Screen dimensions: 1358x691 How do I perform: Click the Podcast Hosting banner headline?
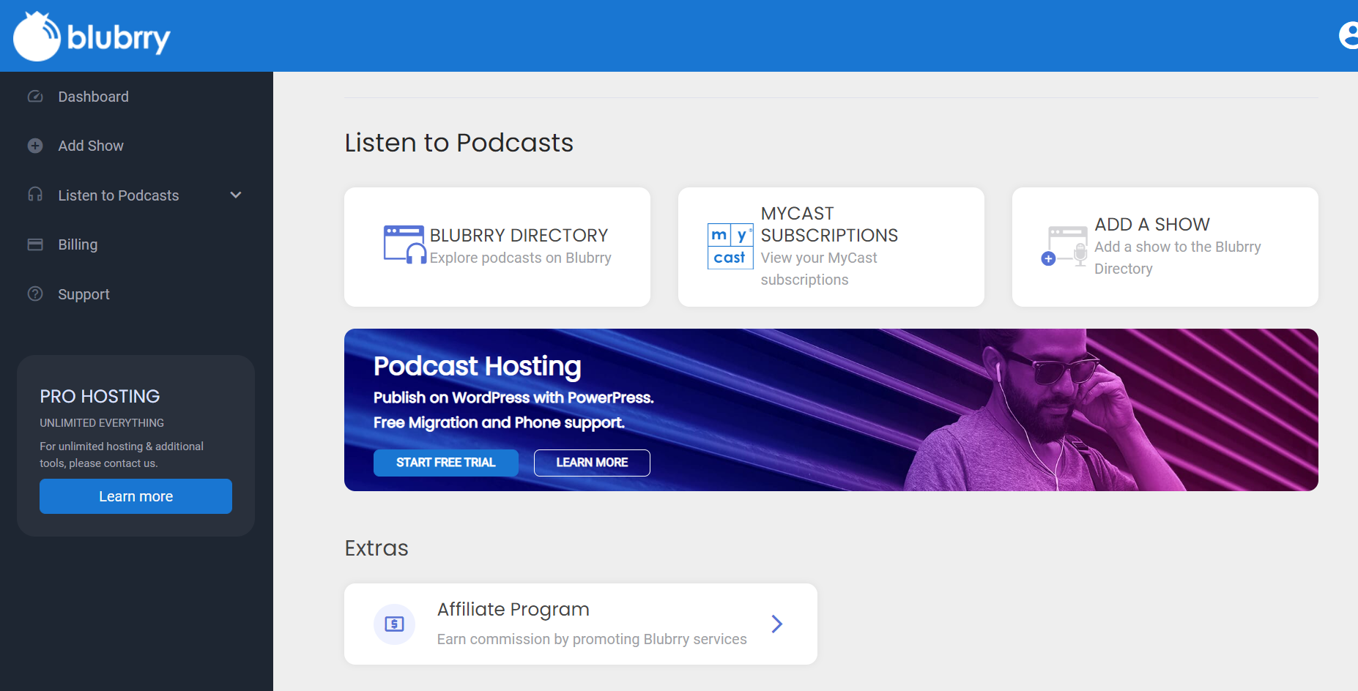tap(478, 366)
